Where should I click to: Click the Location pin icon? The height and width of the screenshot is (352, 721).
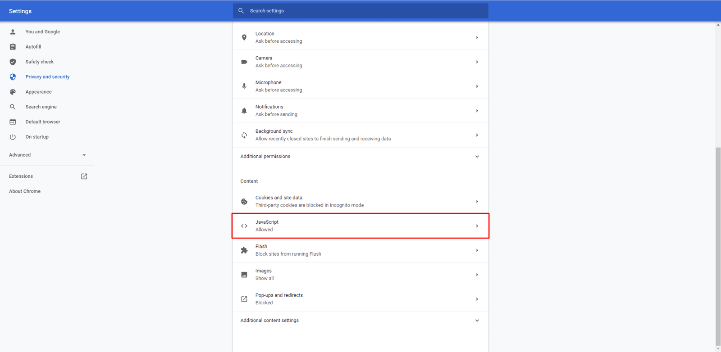click(244, 37)
